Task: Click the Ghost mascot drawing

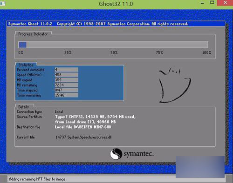Action: (x=175, y=85)
